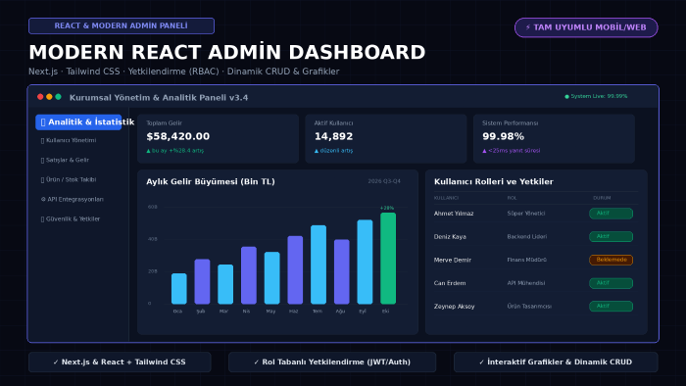Click the Finans Müdürü role text
Screen dimensions: 686x386
[x=527, y=260]
